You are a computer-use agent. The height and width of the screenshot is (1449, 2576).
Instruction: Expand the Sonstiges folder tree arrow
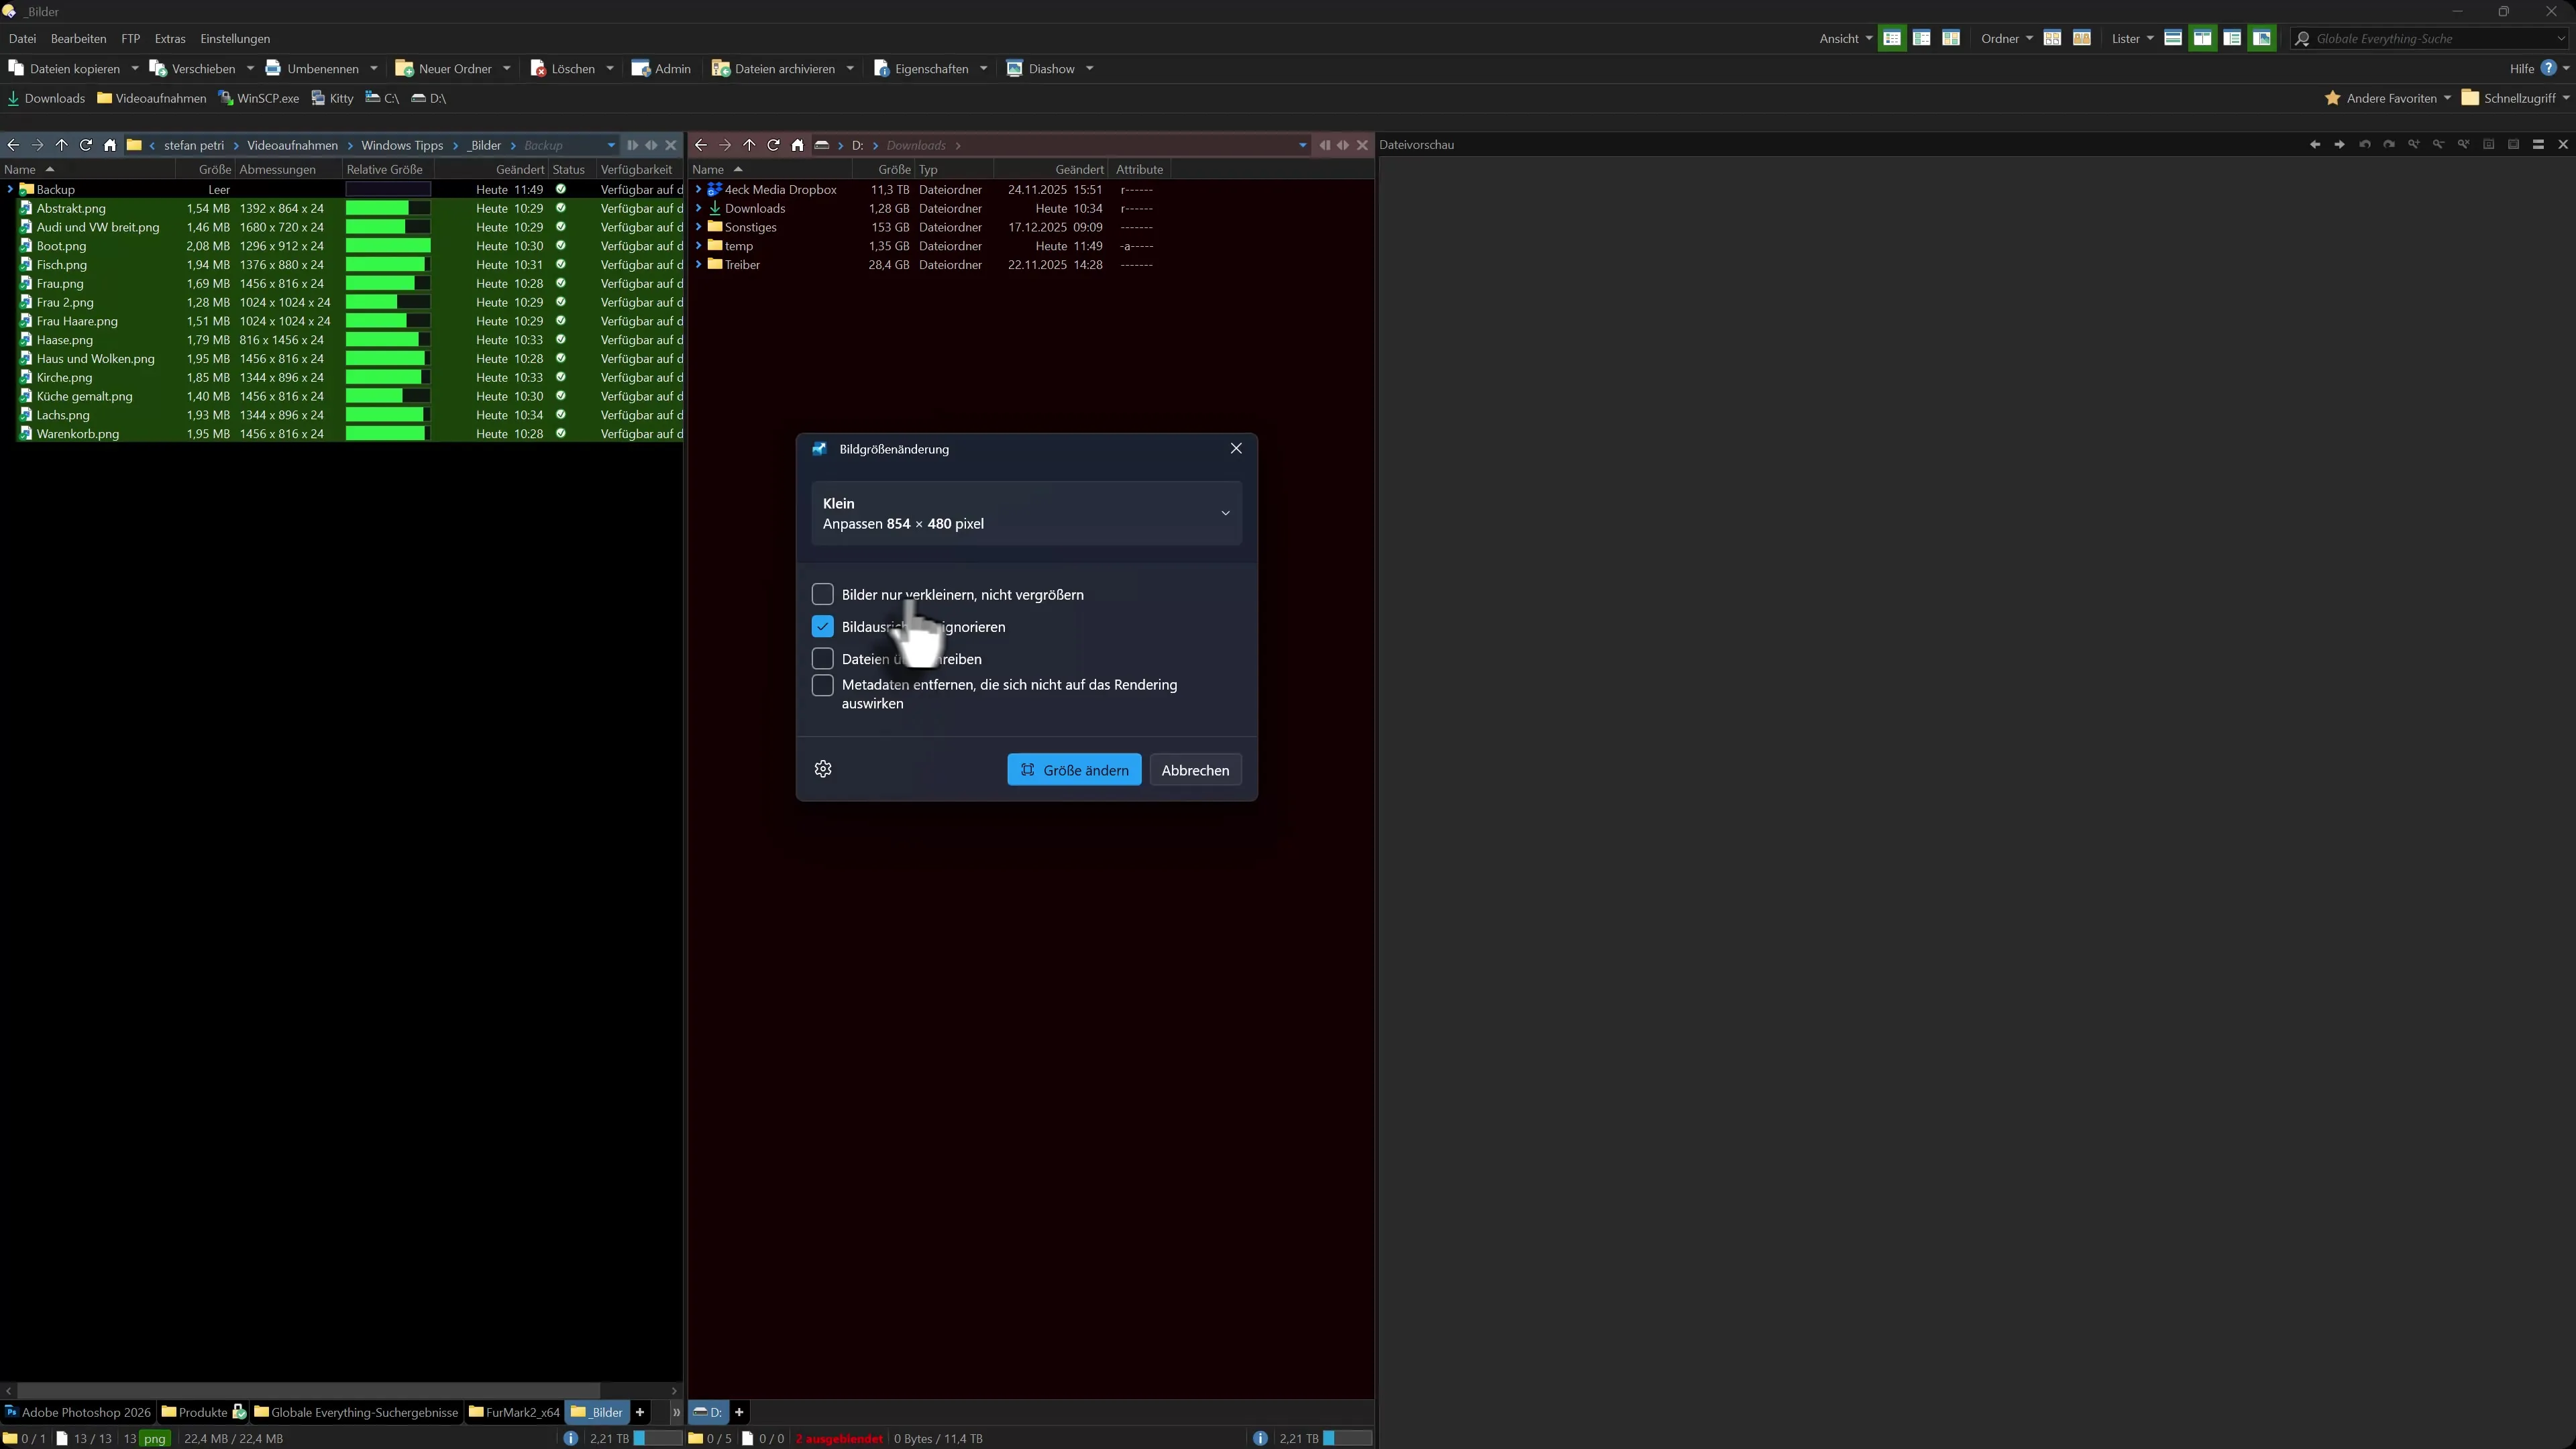click(x=698, y=227)
